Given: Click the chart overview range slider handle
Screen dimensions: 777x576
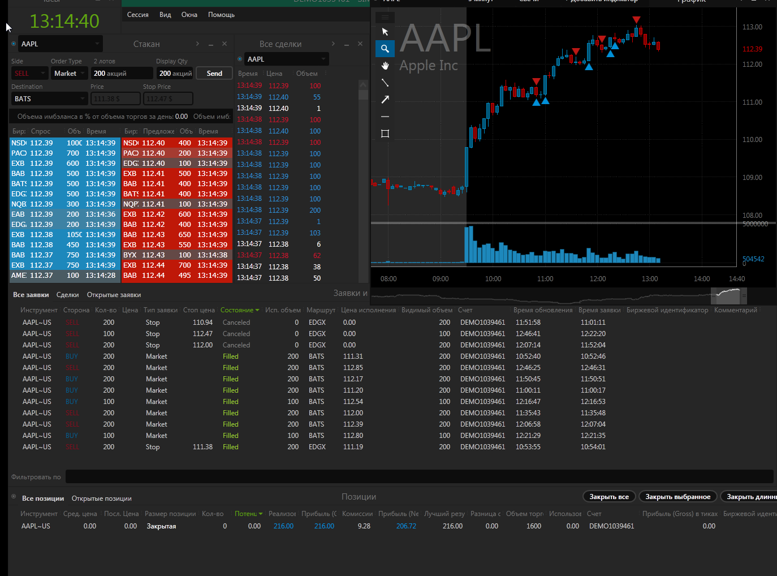Looking at the screenshot, I should [x=728, y=295].
